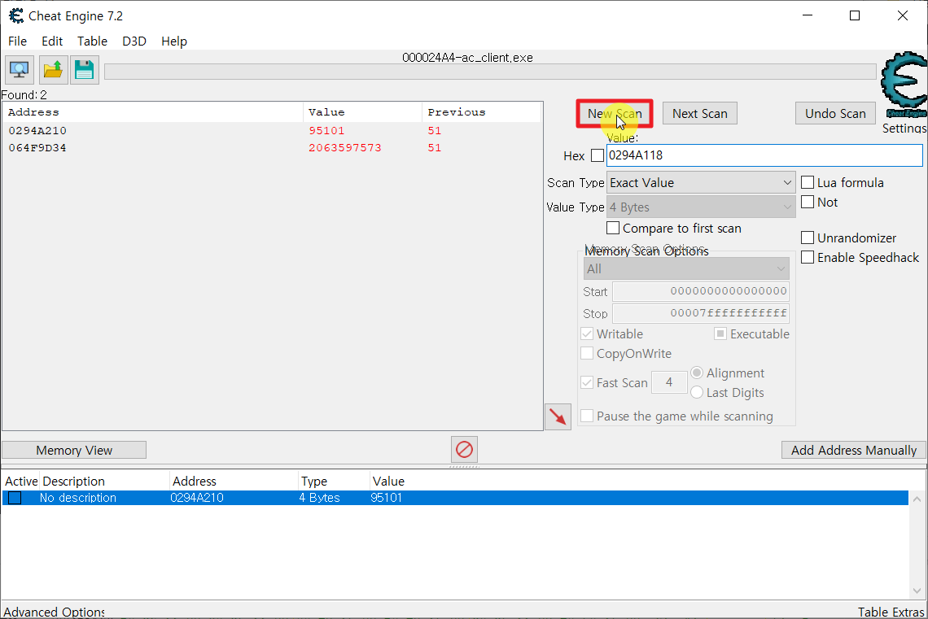Click the Description column header
Screen dimensions: 928x619
click(105, 482)
